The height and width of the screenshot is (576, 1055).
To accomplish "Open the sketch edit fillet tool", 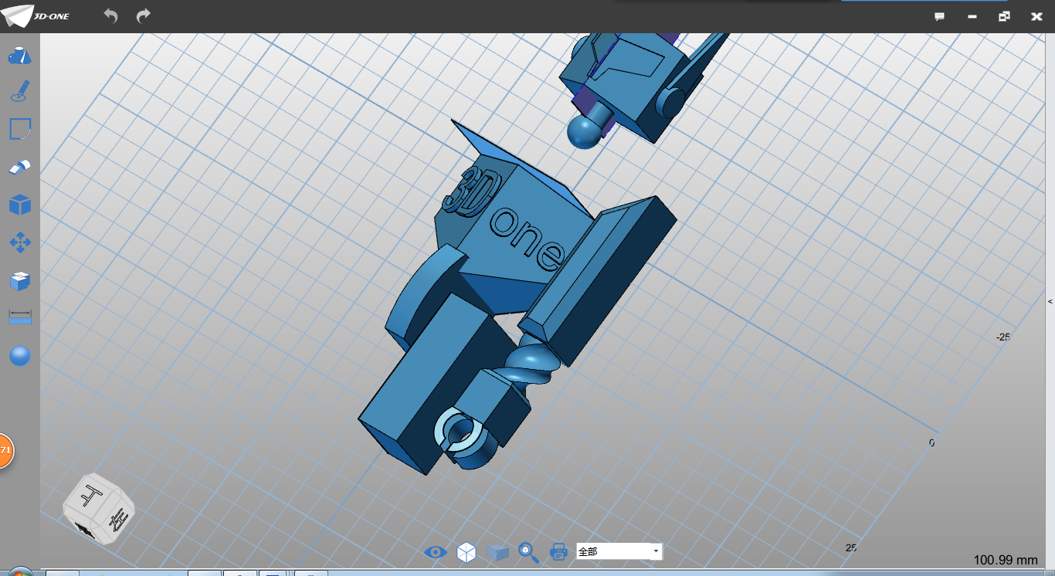I will coord(19,129).
